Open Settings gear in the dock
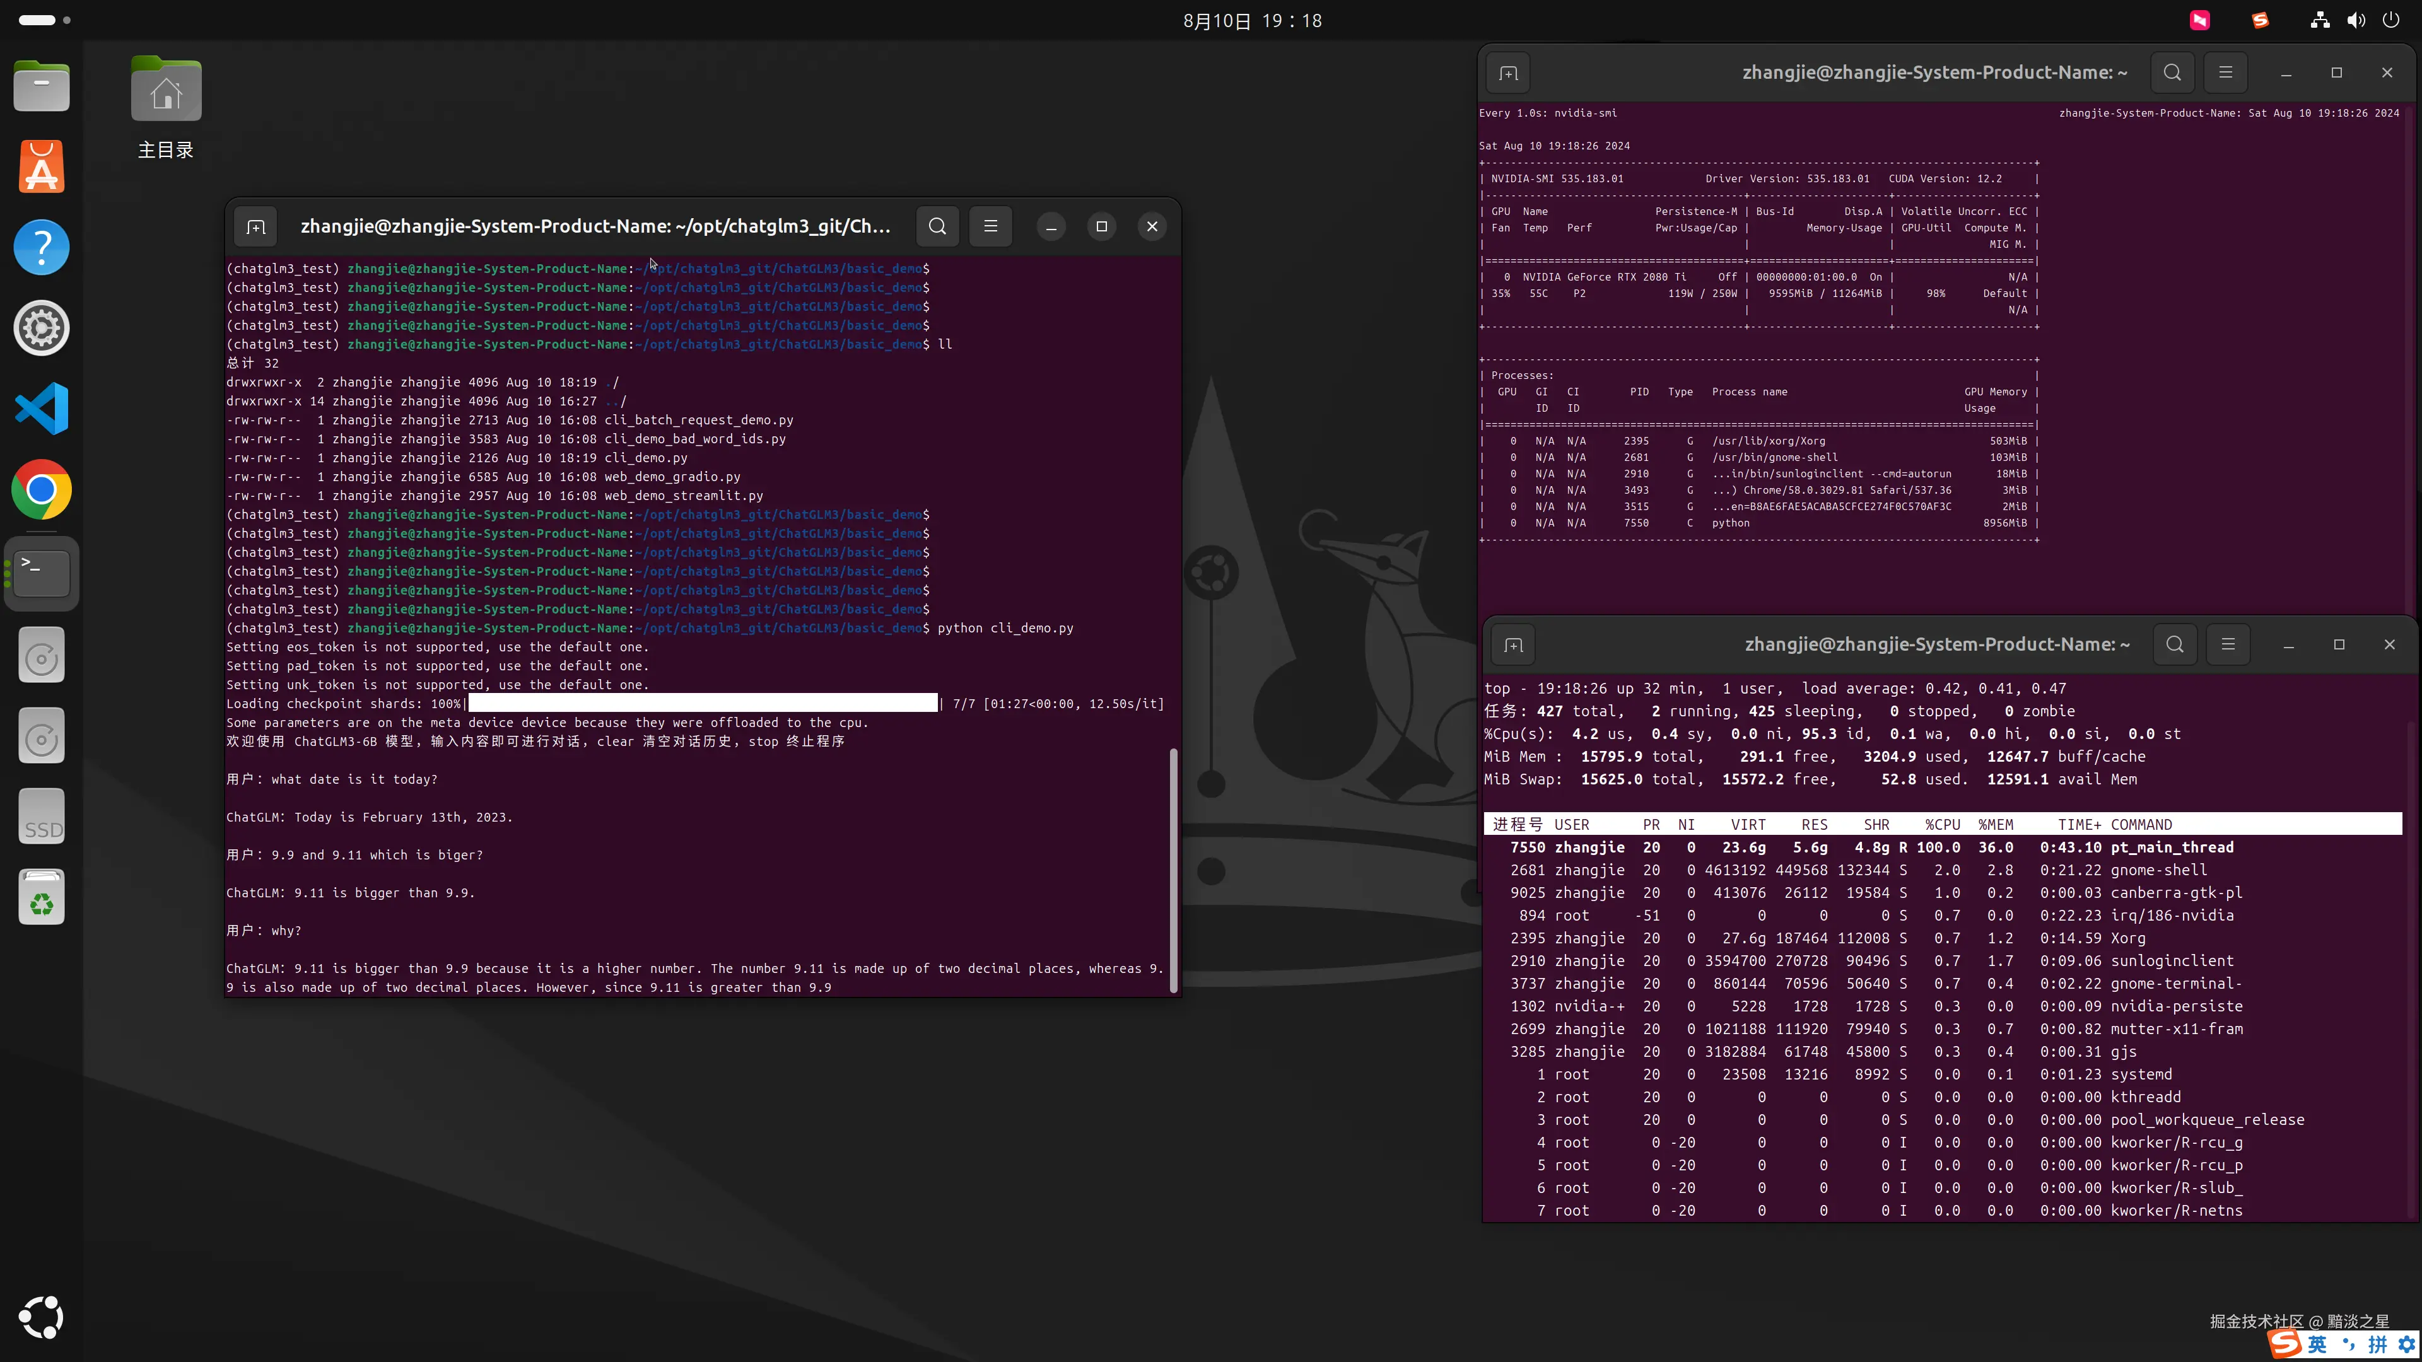This screenshot has width=2422, height=1362. [x=42, y=328]
